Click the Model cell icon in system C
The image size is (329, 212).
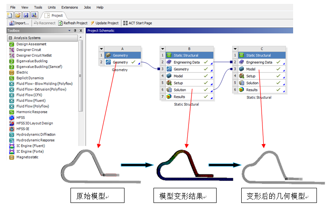(x=242, y=69)
